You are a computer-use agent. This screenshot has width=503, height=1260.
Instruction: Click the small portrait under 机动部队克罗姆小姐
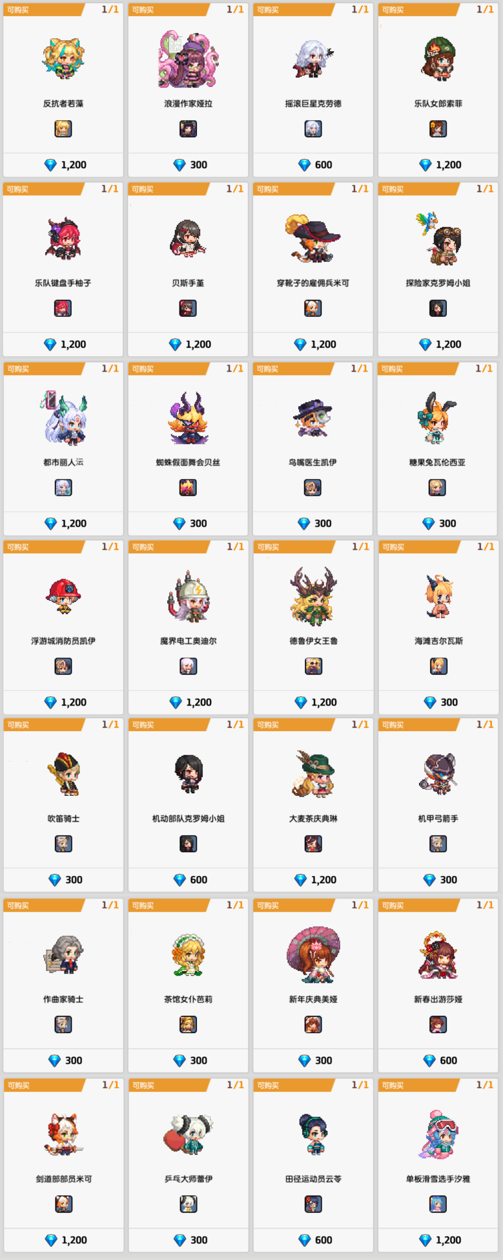point(188,844)
